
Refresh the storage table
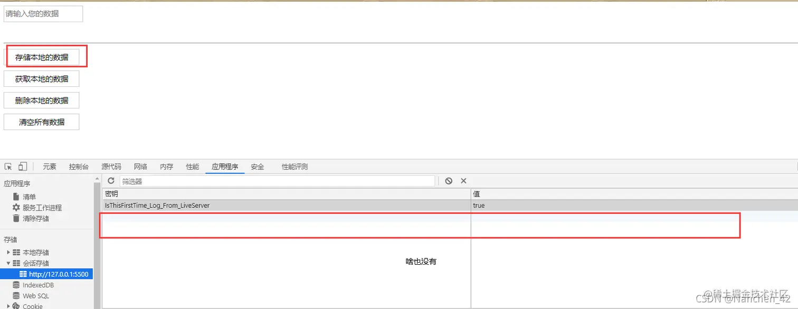(111, 181)
